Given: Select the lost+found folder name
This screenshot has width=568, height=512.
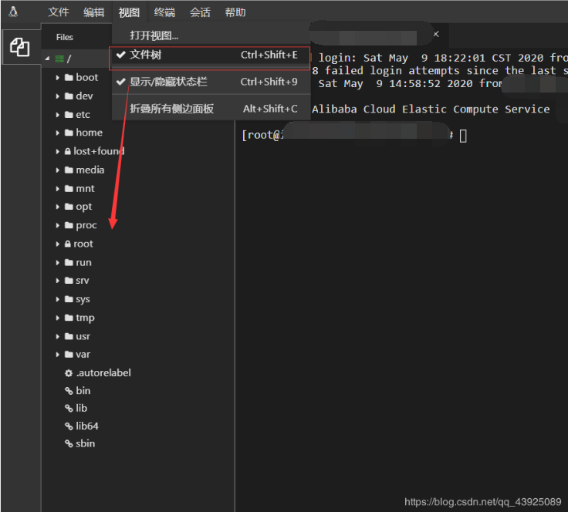Looking at the screenshot, I should pyautogui.click(x=99, y=151).
